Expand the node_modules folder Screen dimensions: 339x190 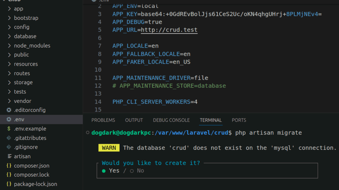click(32, 46)
